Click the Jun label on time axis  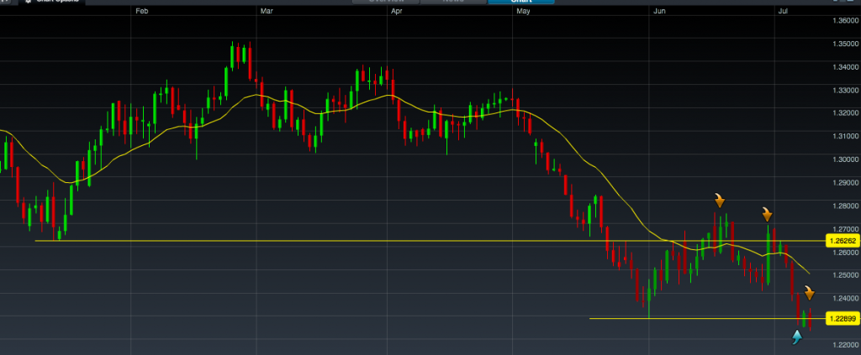(660, 12)
